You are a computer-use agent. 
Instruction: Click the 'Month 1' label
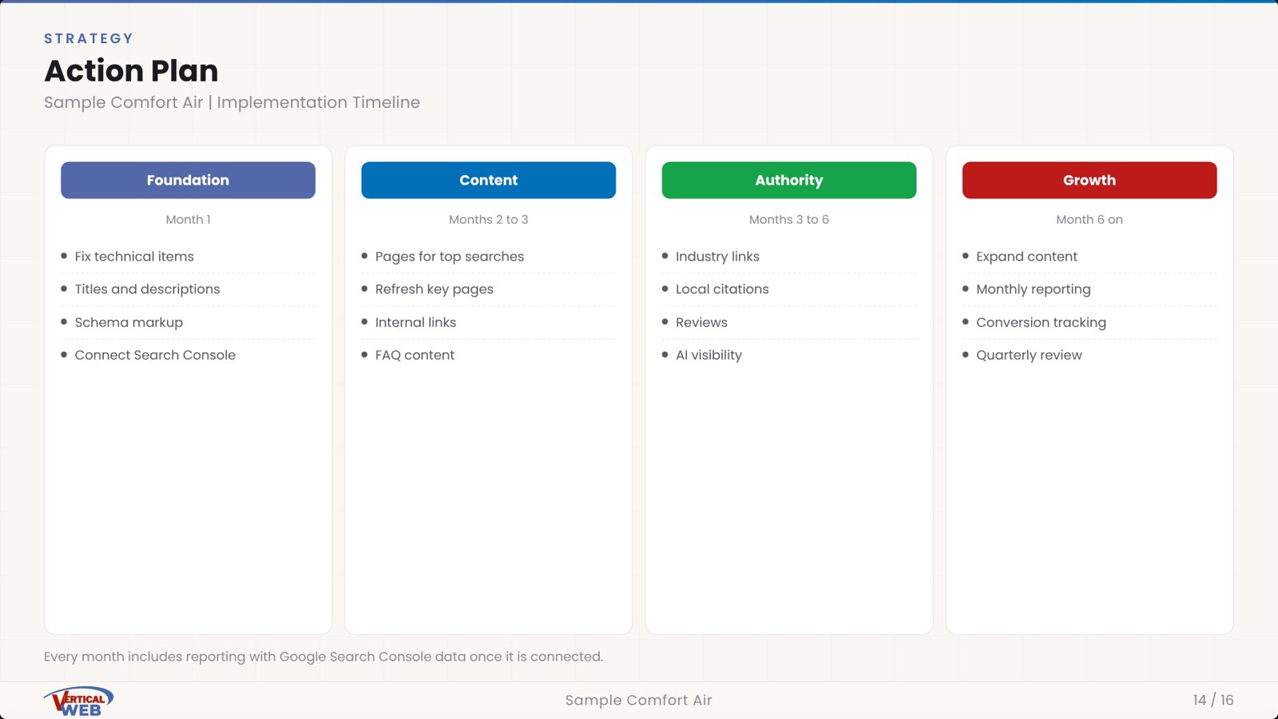point(188,220)
